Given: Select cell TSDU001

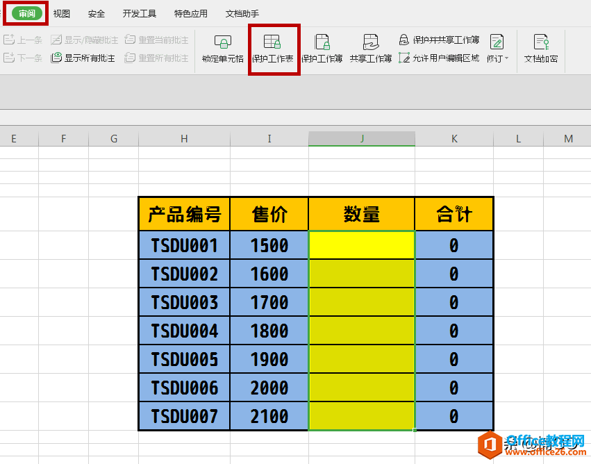Looking at the screenshot, I should [x=184, y=245].
